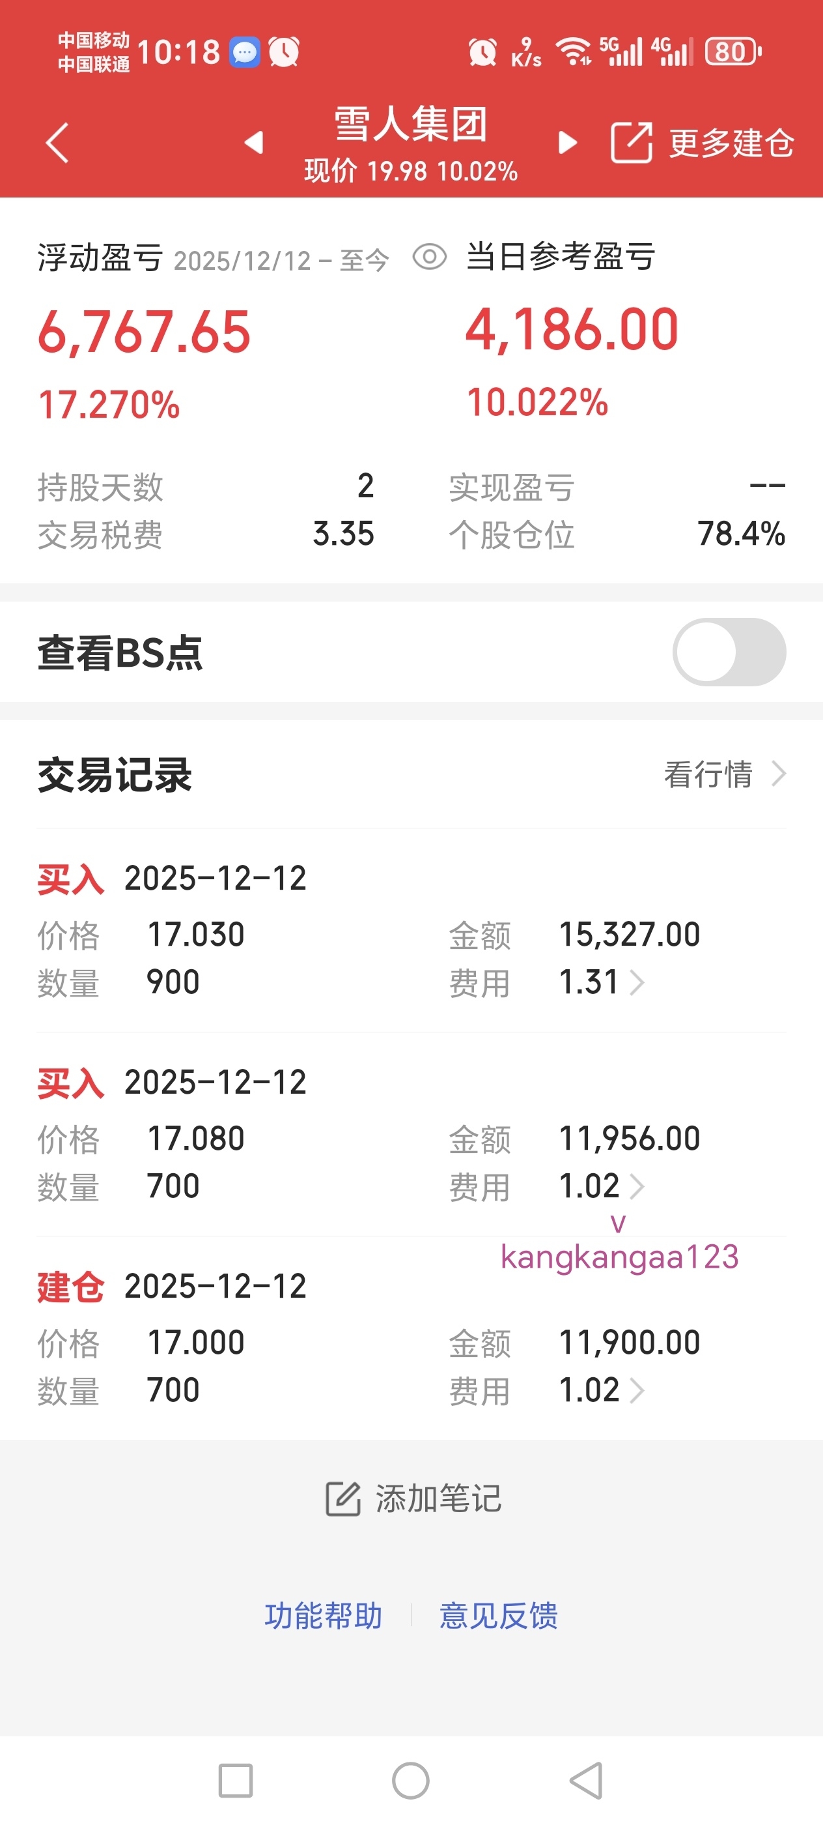Open the 功能帮助 link

[x=324, y=1615]
